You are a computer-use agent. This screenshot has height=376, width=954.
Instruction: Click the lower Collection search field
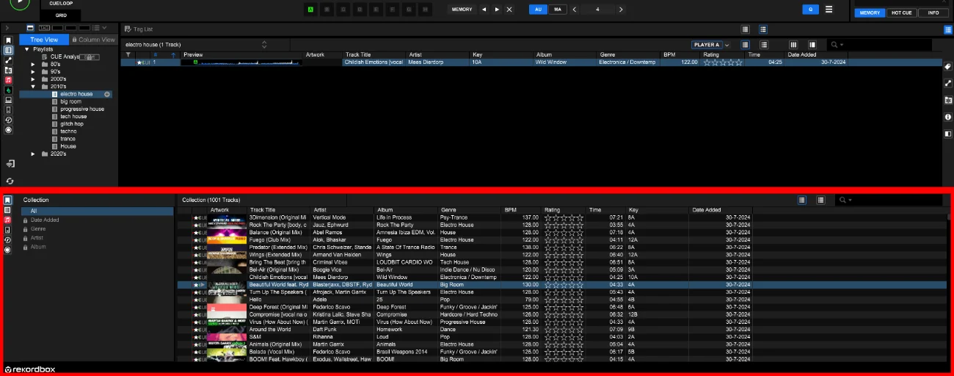[889, 200]
